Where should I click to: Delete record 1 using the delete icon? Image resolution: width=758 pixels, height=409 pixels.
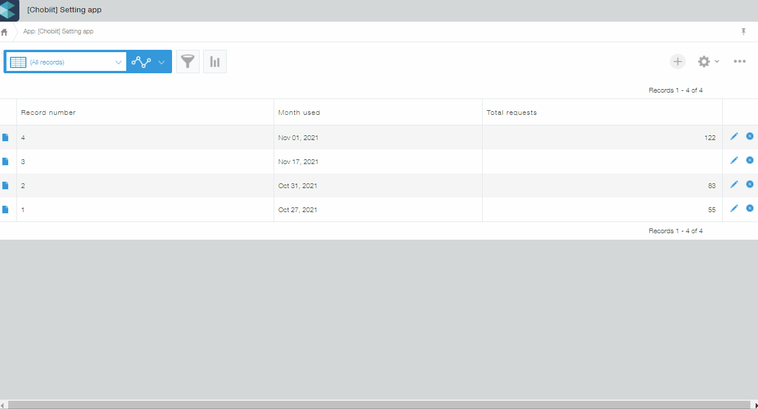750,209
